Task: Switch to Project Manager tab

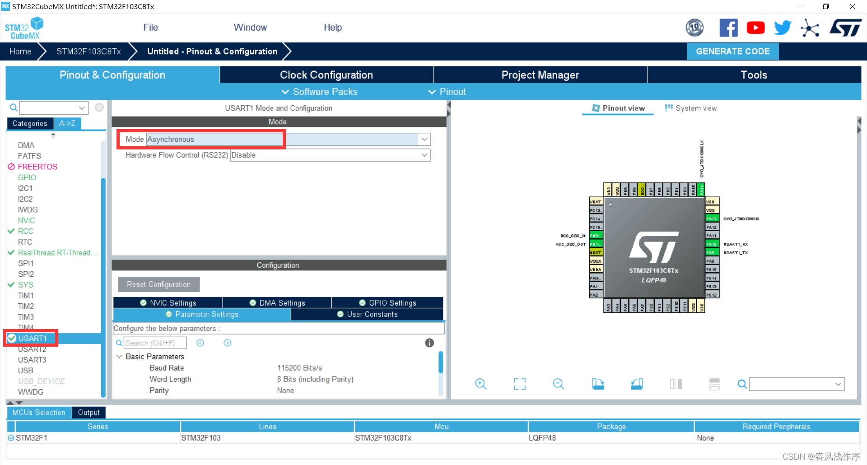Action: click(x=541, y=75)
